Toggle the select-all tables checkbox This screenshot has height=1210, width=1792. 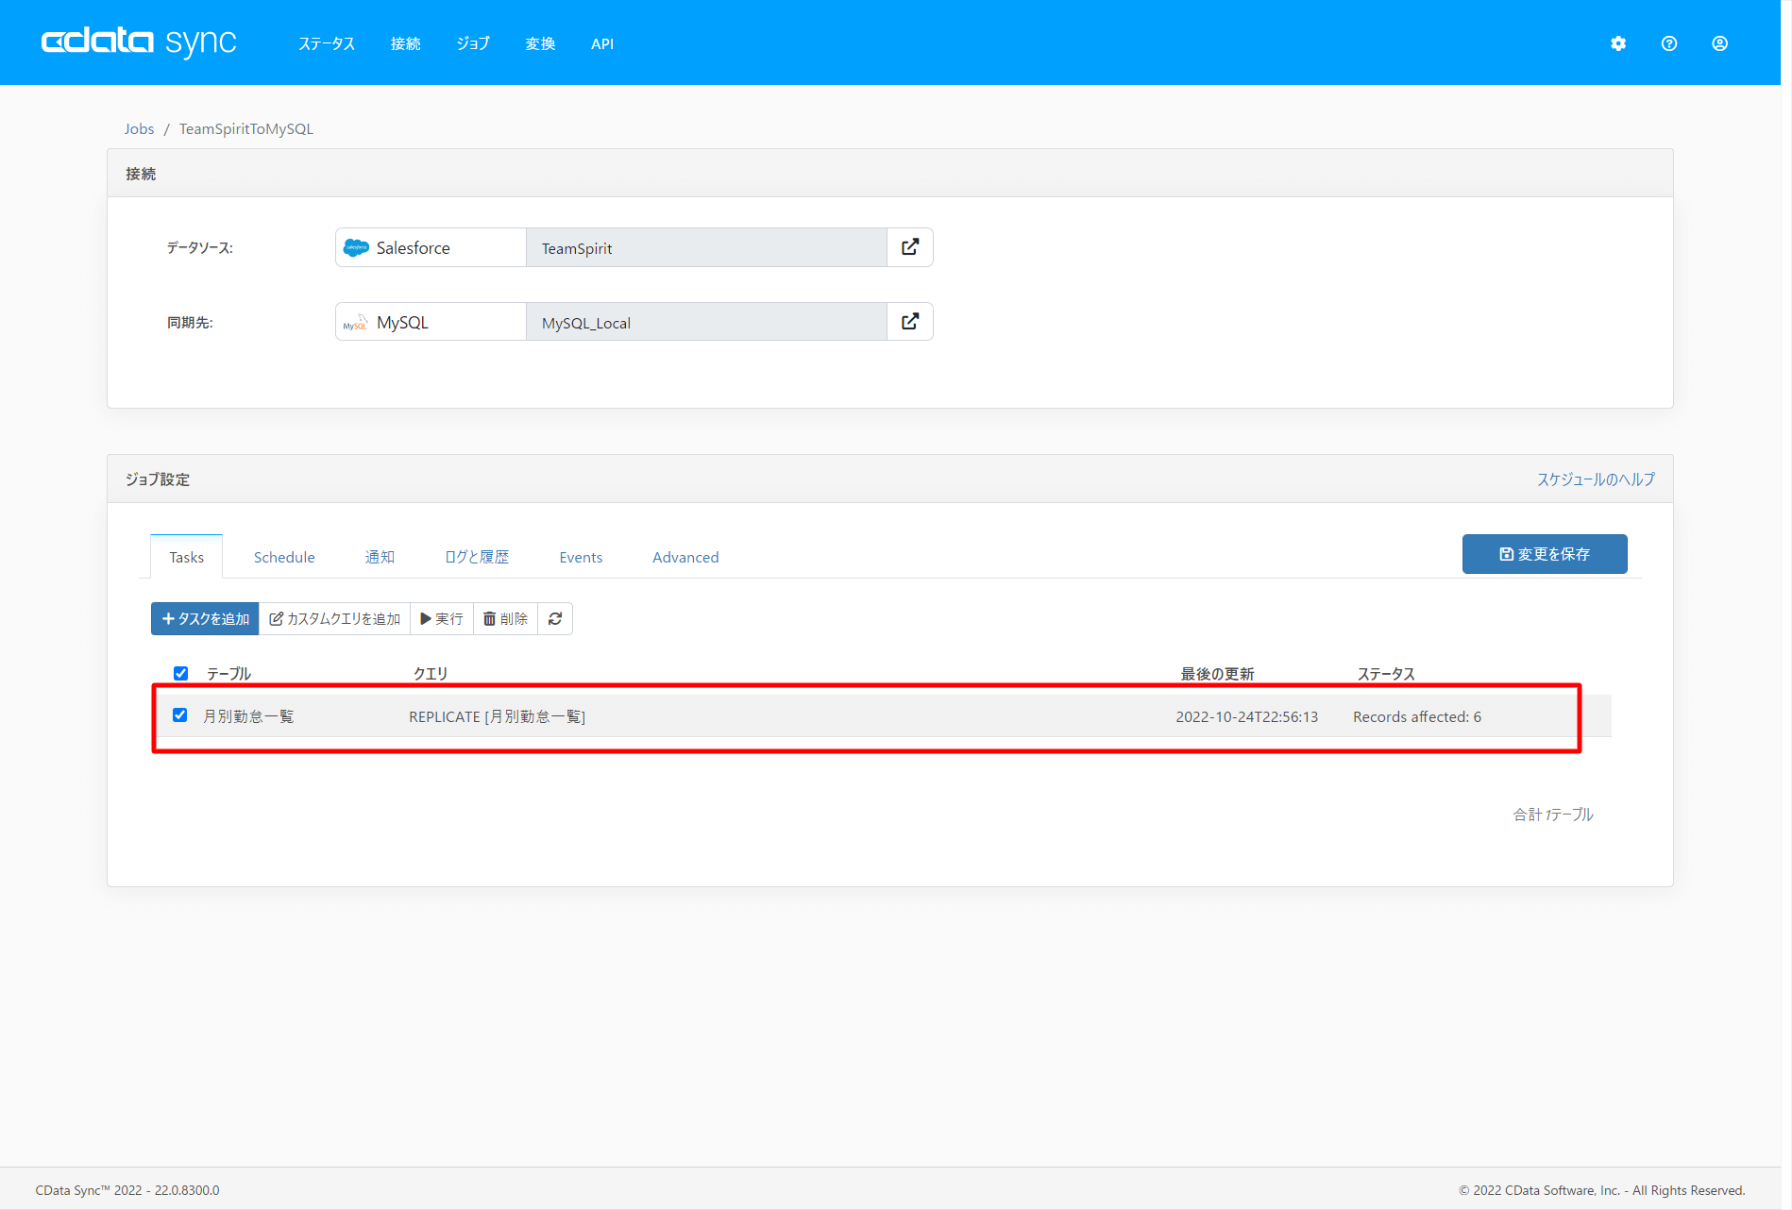pyautogui.click(x=180, y=673)
